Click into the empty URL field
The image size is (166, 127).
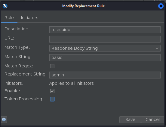click(105, 39)
